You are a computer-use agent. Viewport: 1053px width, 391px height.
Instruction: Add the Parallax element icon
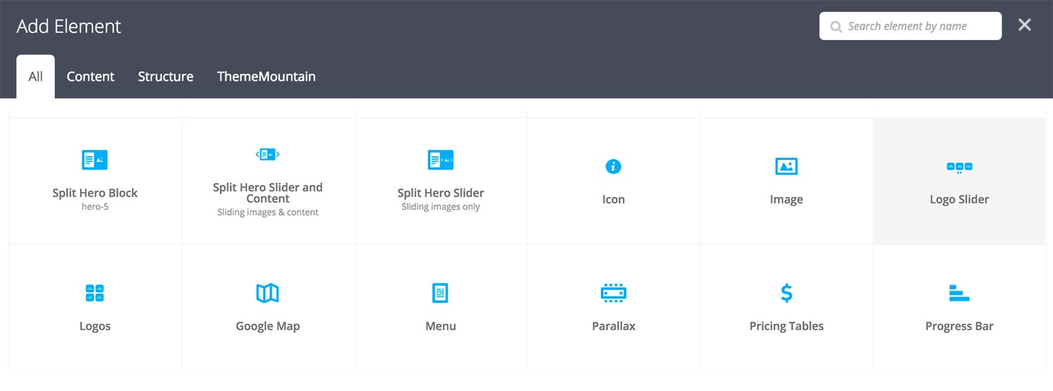[x=614, y=293]
